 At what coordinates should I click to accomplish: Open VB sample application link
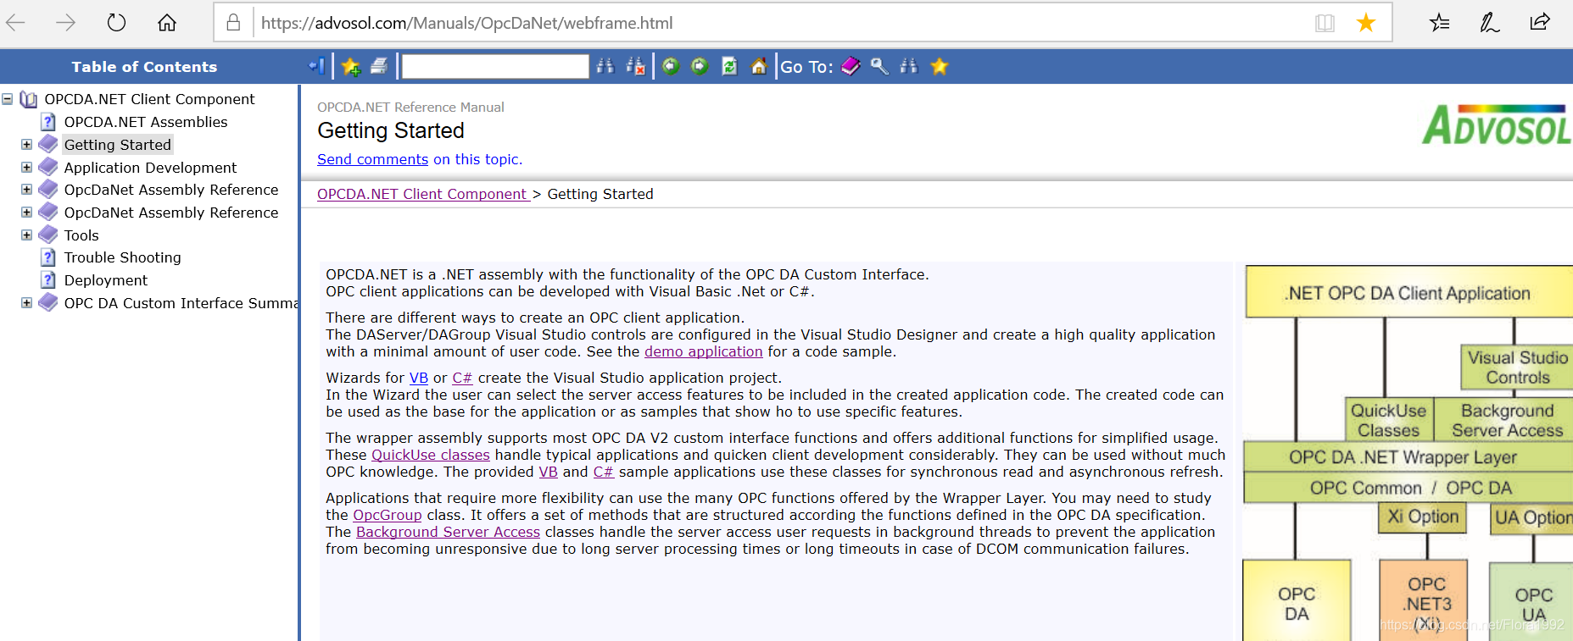click(549, 472)
